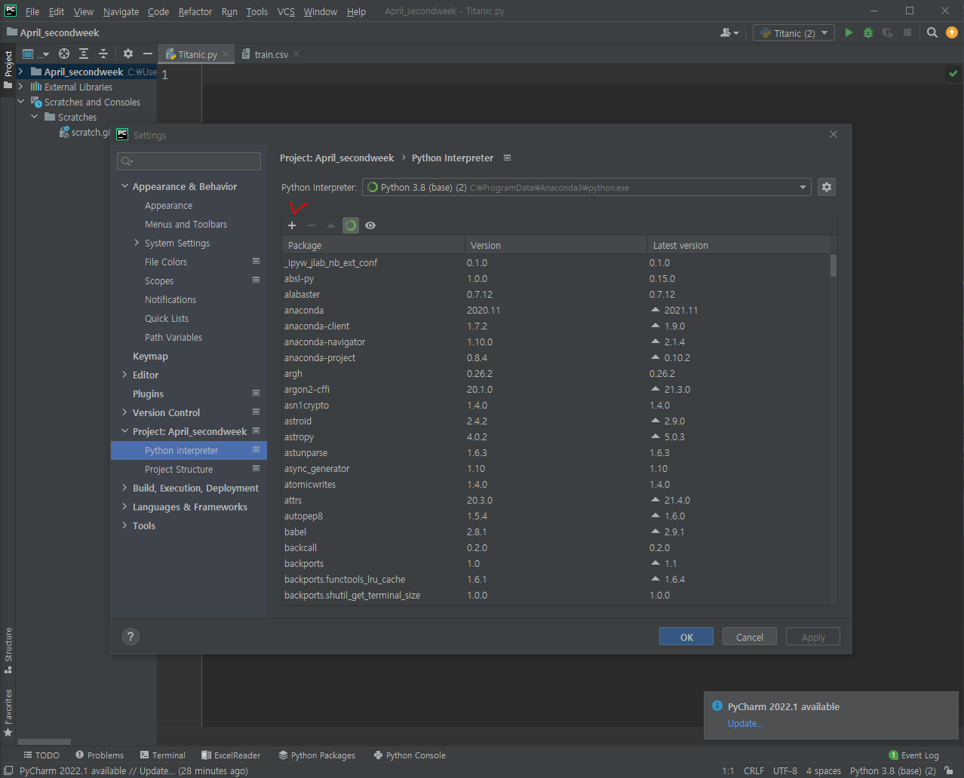Open the Navigate menu

(121, 11)
